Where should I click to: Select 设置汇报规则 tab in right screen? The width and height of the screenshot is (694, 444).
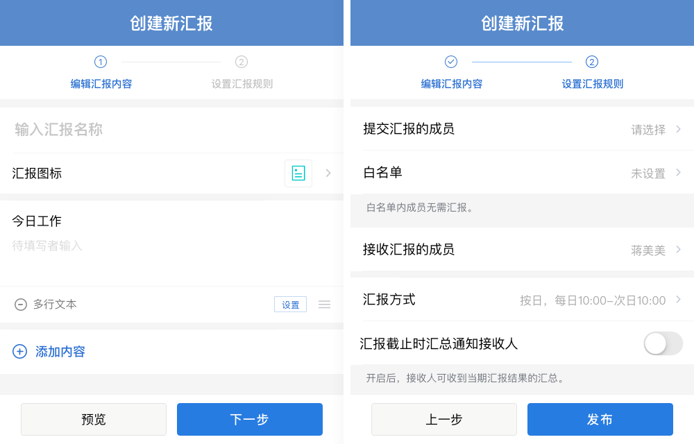593,84
